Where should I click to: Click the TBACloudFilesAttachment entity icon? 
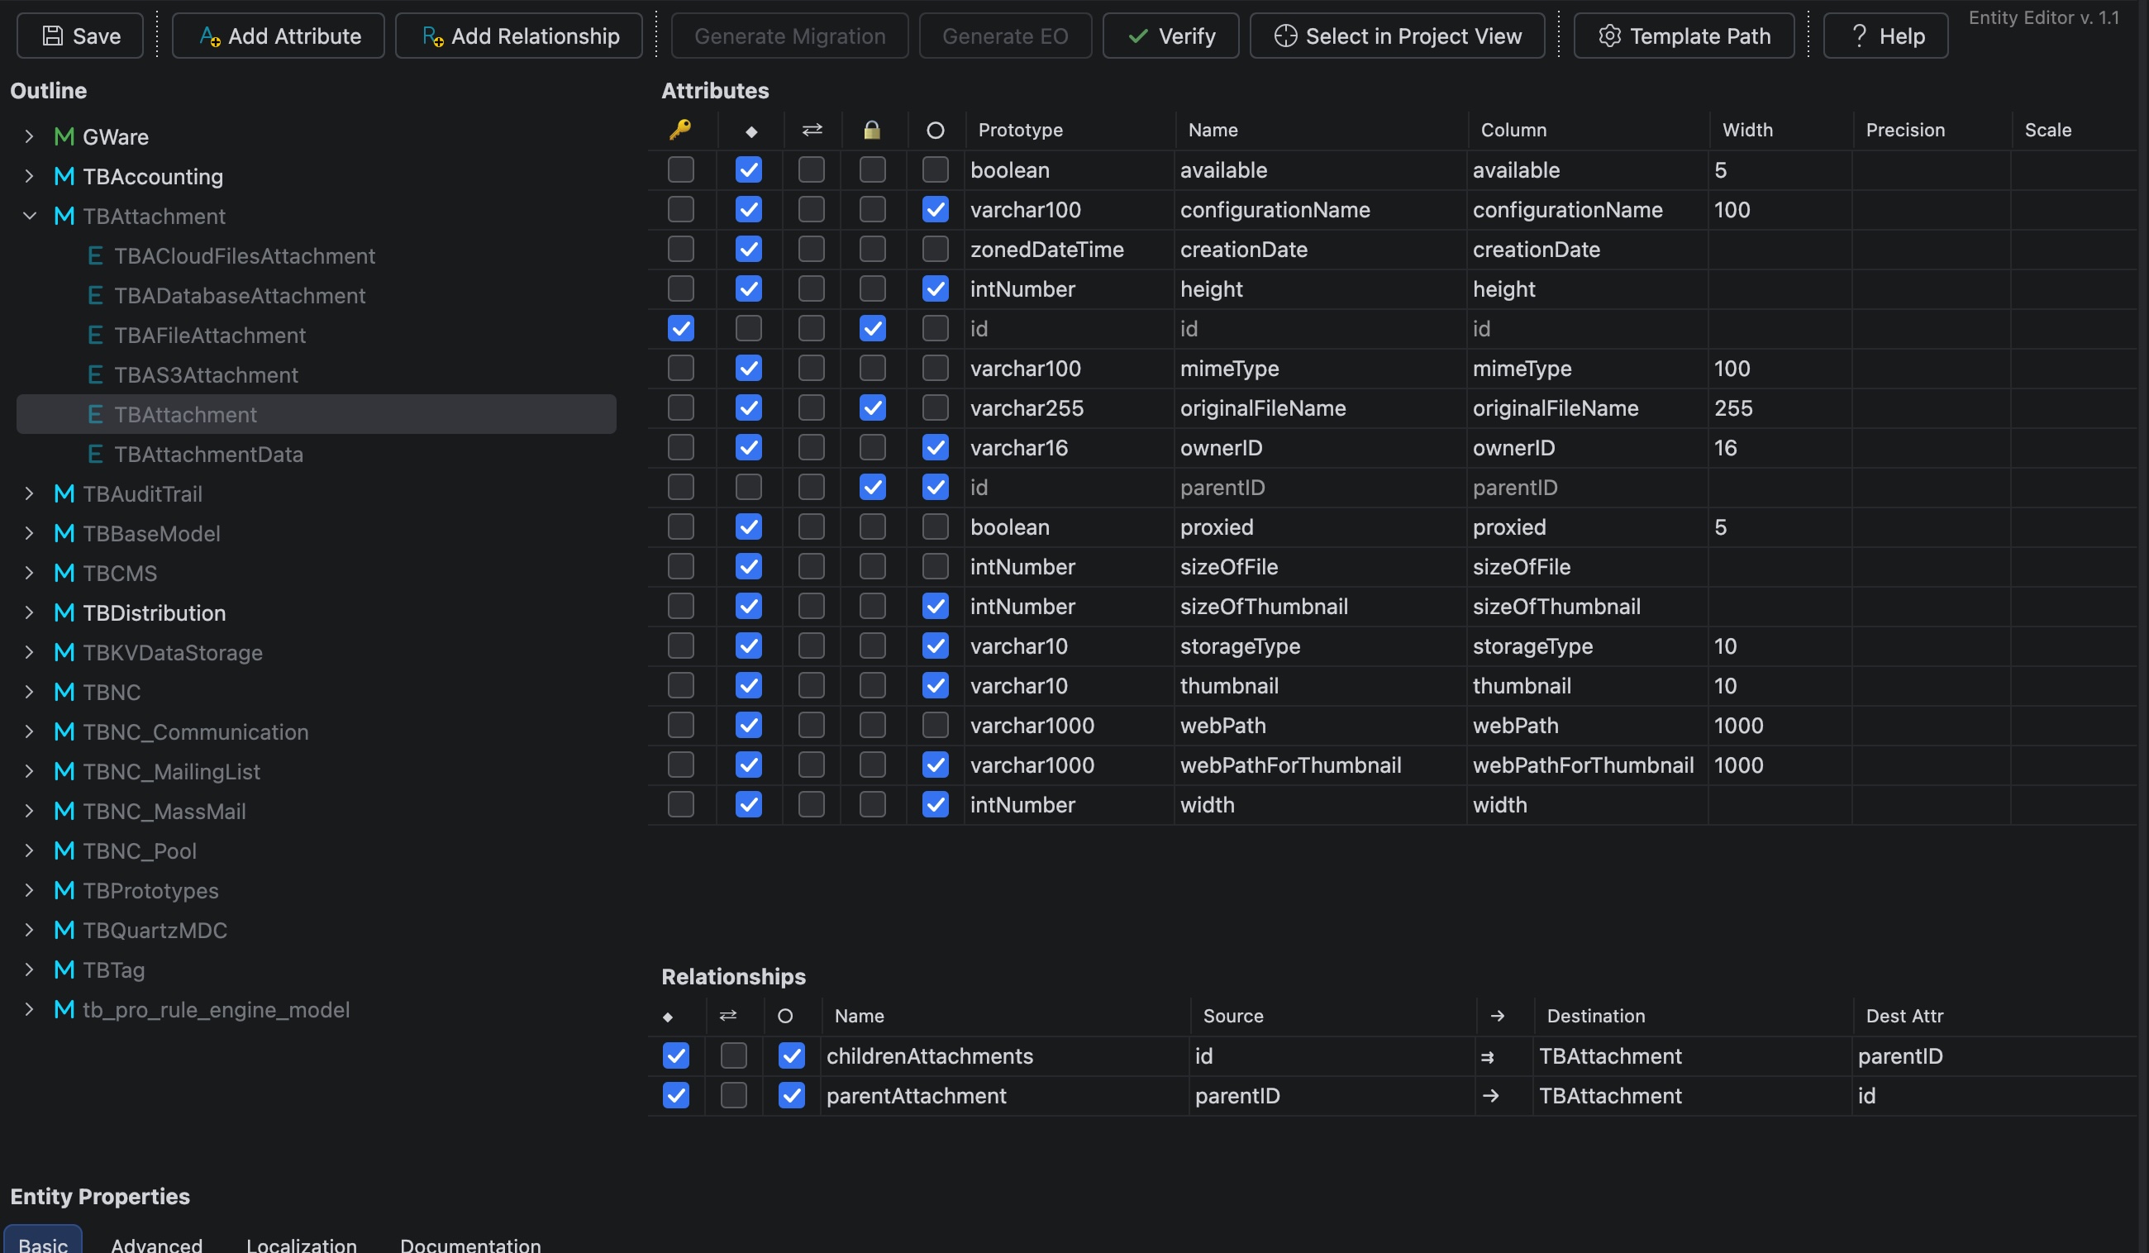point(96,256)
